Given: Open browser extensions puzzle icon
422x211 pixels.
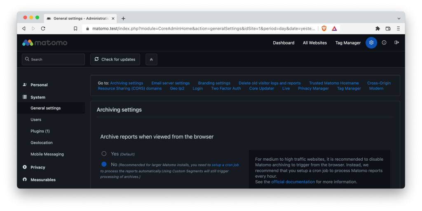Looking at the screenshot, I should [x=377, y=28].
